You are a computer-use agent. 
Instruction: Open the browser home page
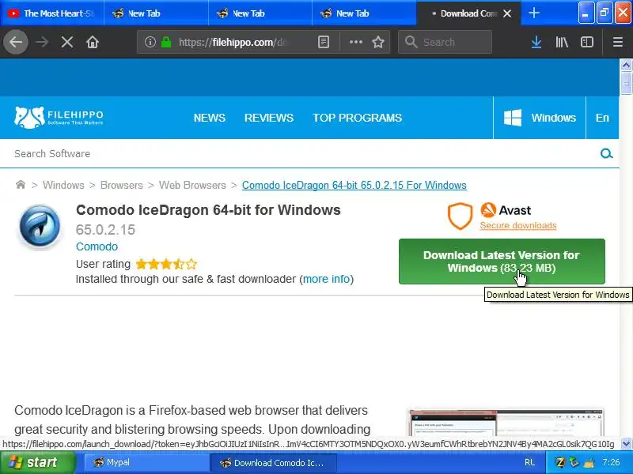(x=93, y=42)
